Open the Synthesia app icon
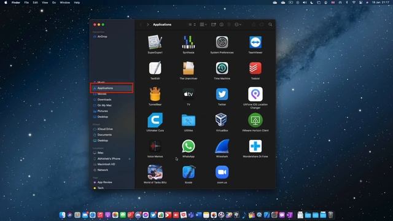This screenshot has height=221, width=393. (x=189, y=42)
